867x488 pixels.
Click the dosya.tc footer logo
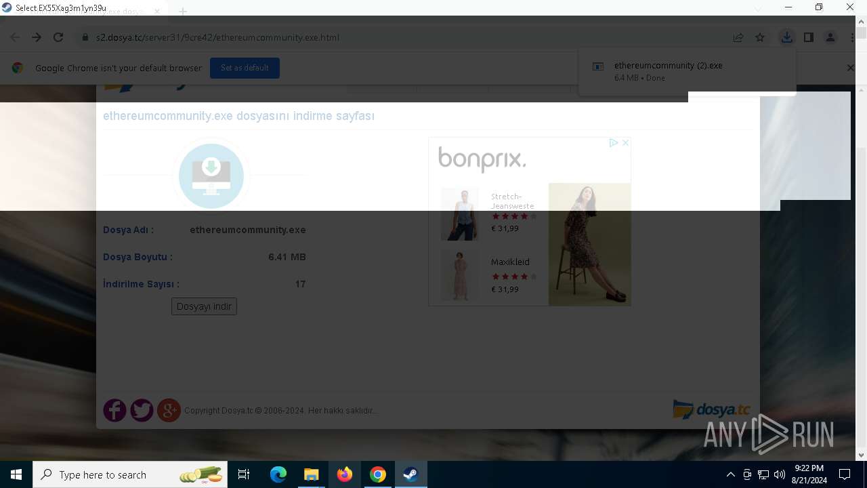click(711, 409)
